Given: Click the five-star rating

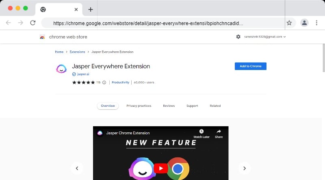Looking at the screenshot, I should tap(83, 83).
